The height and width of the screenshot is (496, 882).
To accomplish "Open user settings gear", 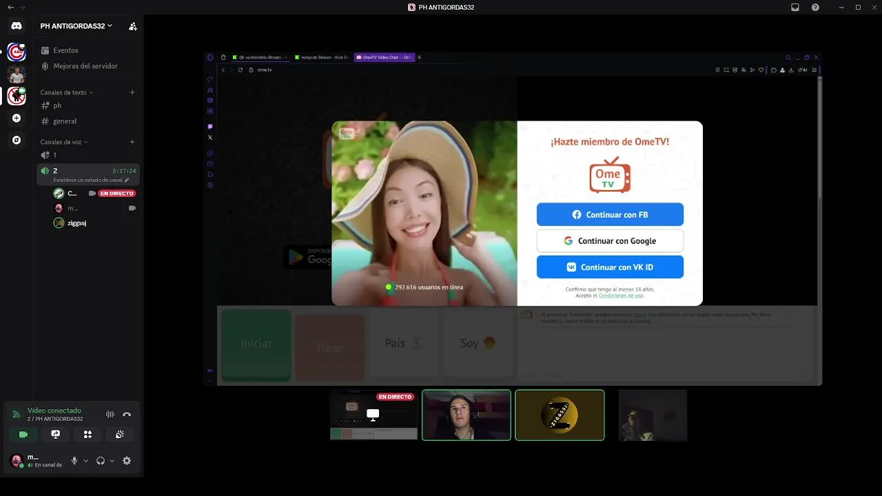I will (127, 461).
